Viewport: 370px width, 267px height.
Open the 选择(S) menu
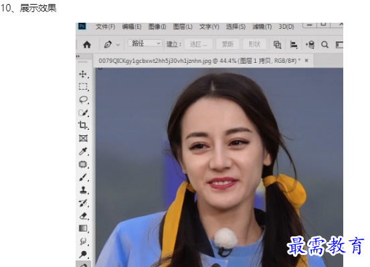click(236, 27)
